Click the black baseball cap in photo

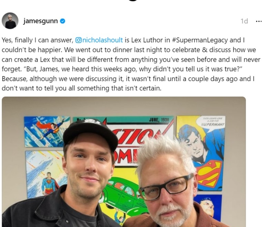90,134
